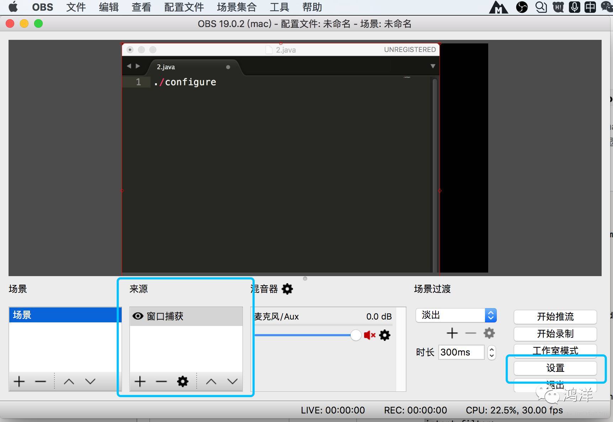Open the Apple menu
This screenshot has width=613, height=422.
point(13,7)
